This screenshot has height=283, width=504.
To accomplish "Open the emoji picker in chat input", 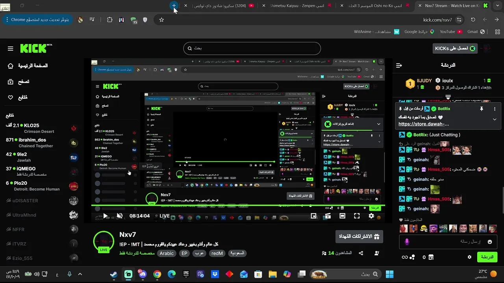I will [490, 242].
